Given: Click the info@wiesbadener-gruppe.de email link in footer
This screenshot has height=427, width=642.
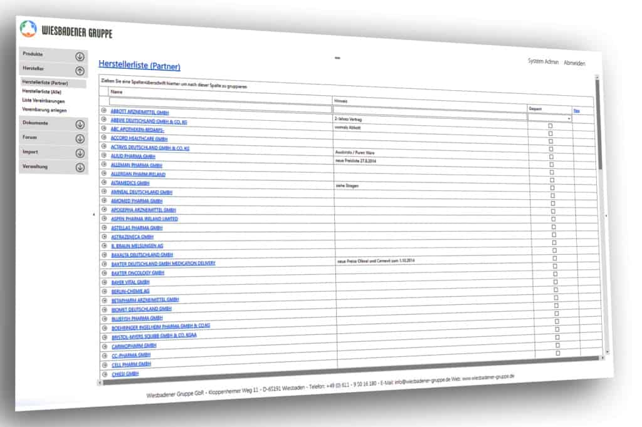Looking at the screenshot, I should pos(422,381).
